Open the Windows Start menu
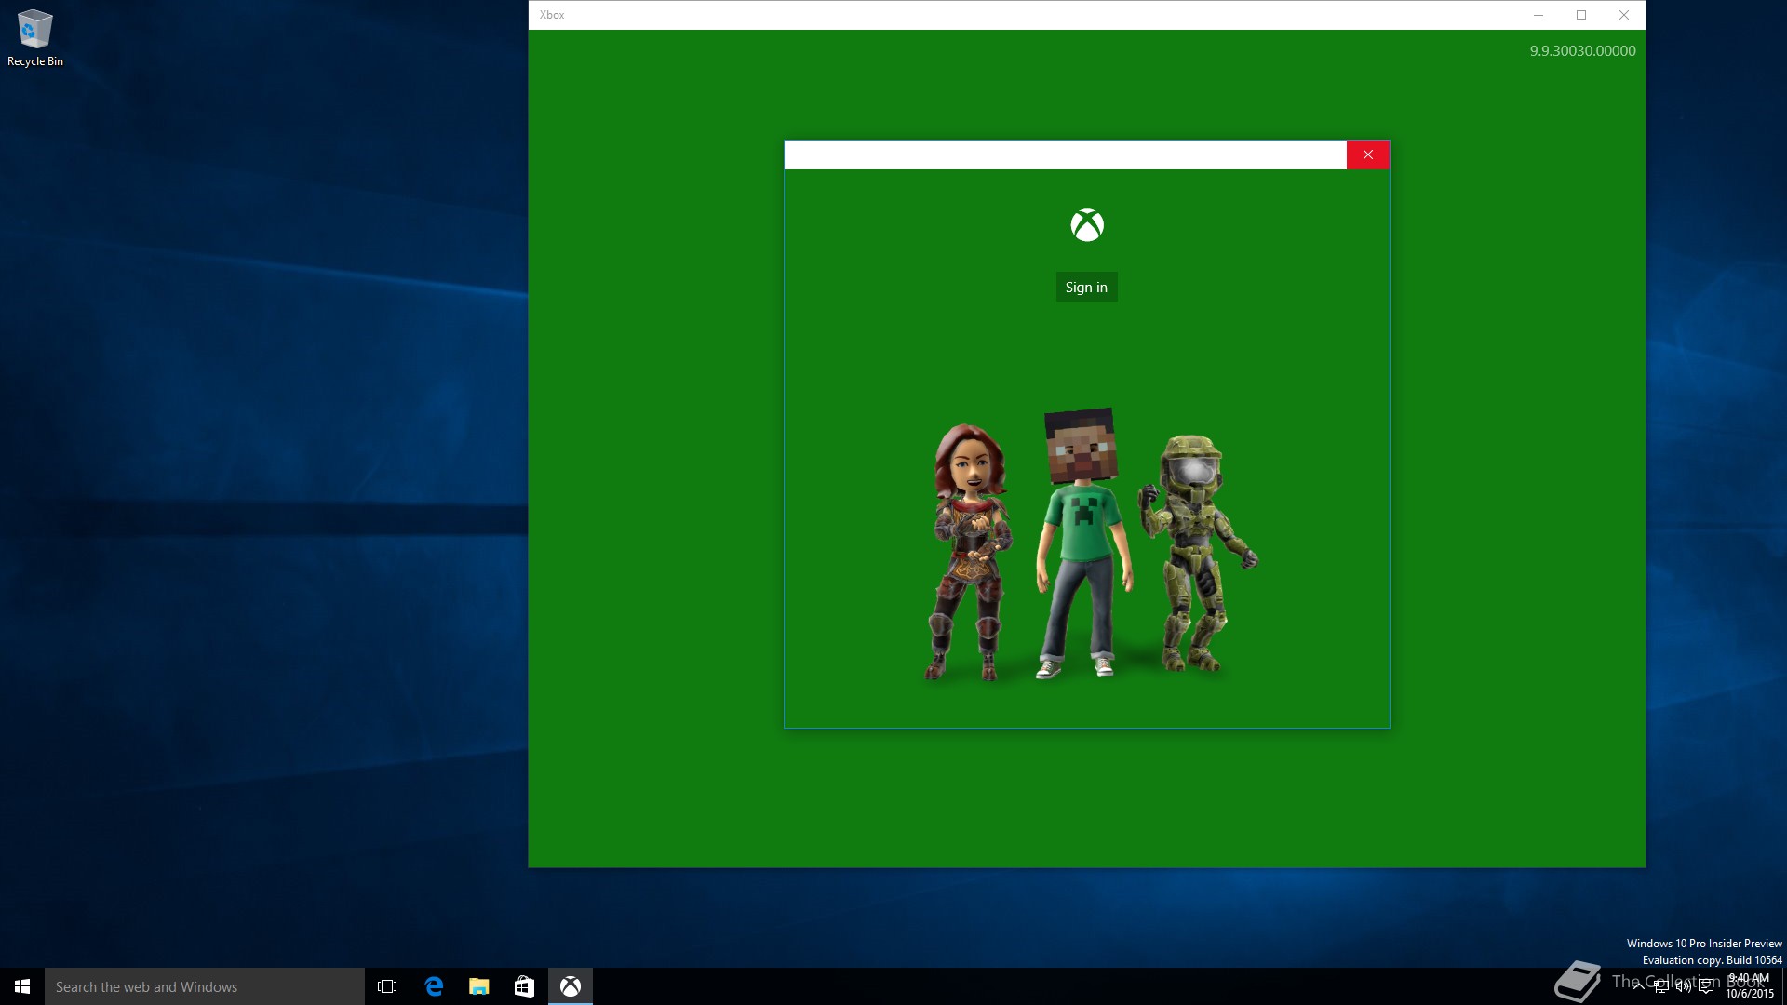The width and height of the screenshot is (1787, 1005). [x=22, y=986]
